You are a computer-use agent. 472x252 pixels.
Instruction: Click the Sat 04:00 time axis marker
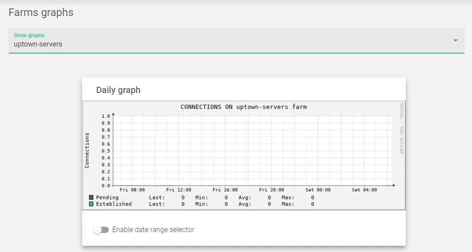click(x=364, y=190)
